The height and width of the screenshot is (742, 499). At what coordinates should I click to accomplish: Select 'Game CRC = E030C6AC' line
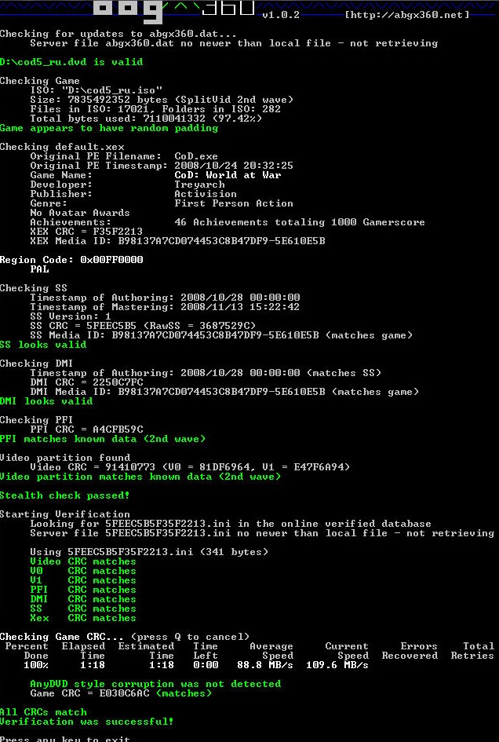(x=121, y=694)
